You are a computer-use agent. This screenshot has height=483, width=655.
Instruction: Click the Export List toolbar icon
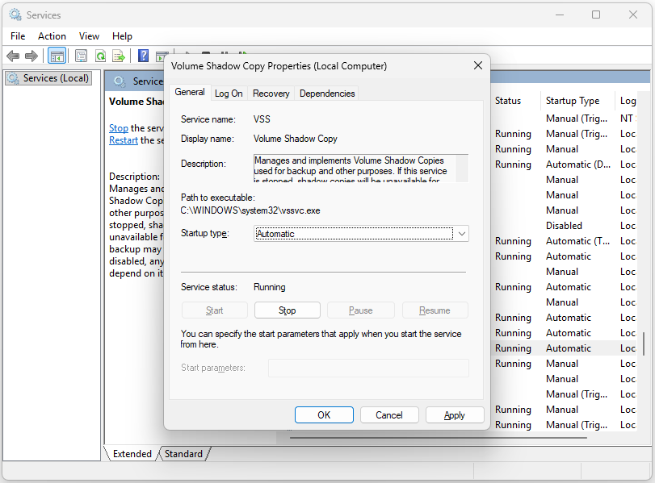pos(119,56)
